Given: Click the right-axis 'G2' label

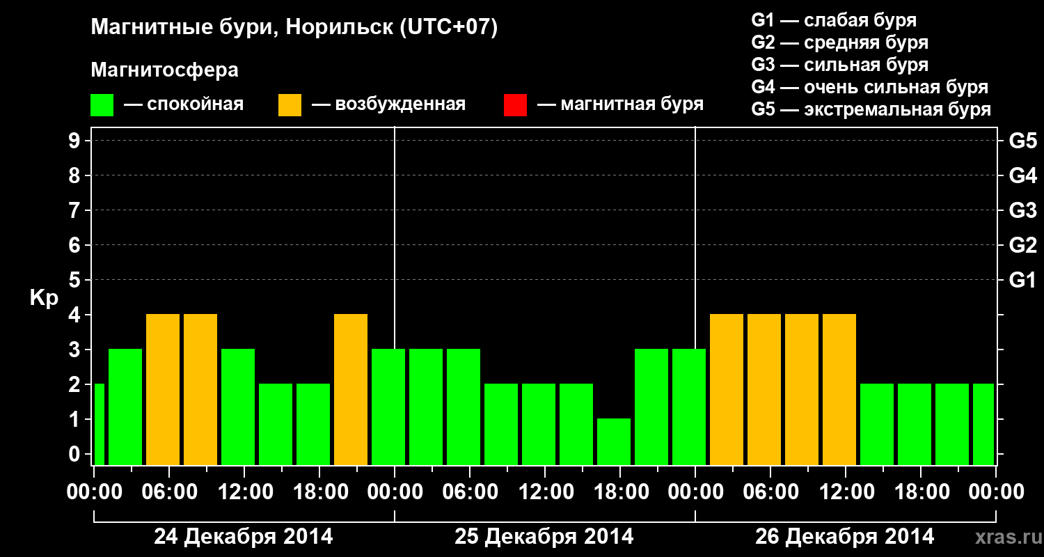Looking at the screenshot, I should (x=1022, y=245).
